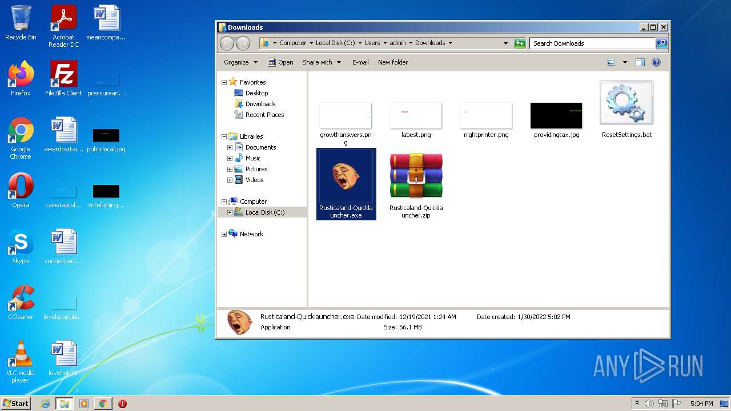Viewport: 731px width, 411px height.
Task: Click Open in the toolbar
Action: 280,62
